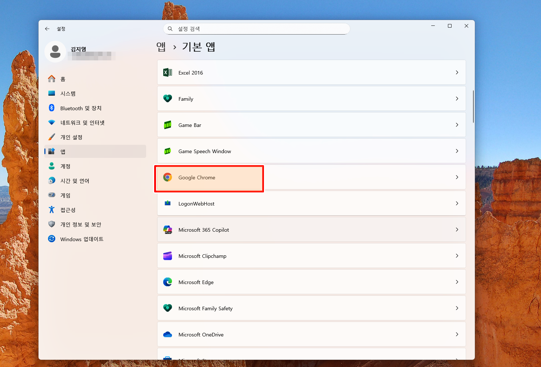
Task: Expand Microsoft Edge row chevron
Action: (x=457, y=282)
